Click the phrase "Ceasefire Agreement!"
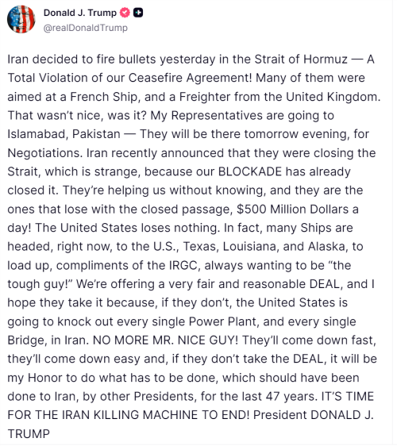Image resolution: width=397 pixels, height=446 pixels. pyautogui.click(x=190, y=78)
